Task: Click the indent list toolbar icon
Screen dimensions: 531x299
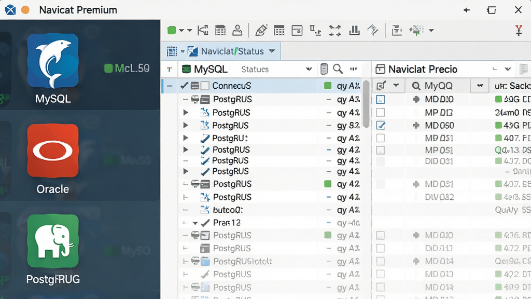Action: pos(397,31)
